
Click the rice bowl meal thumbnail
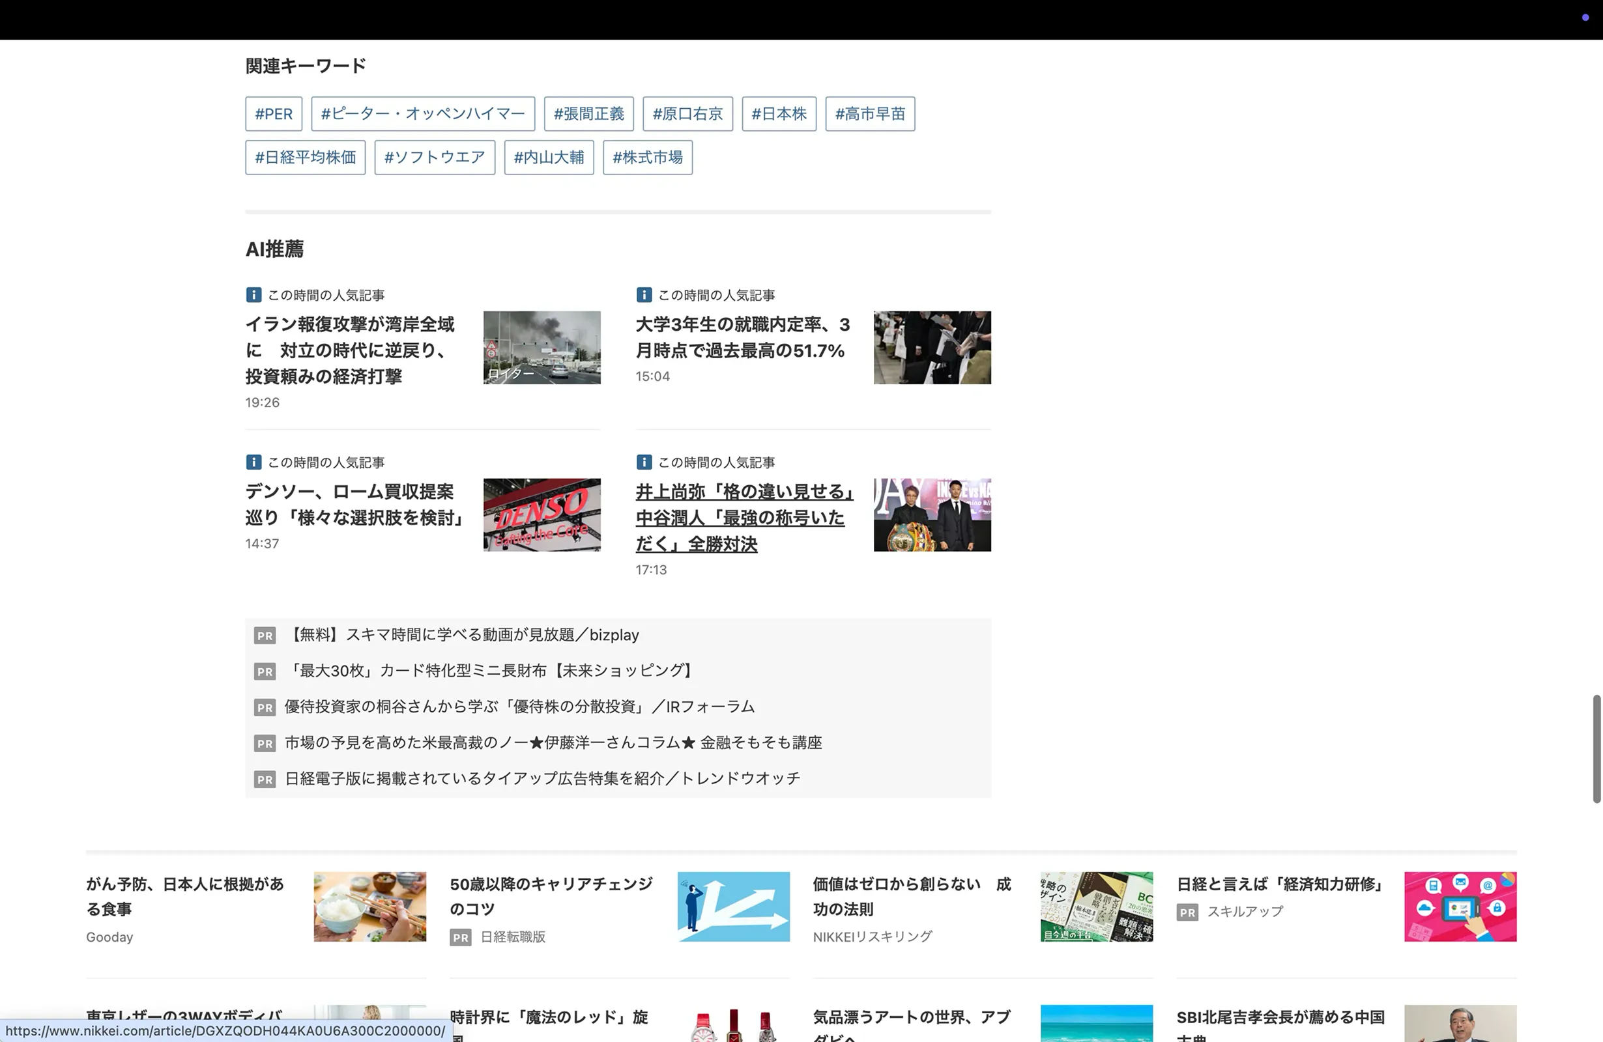click(369, 907)
